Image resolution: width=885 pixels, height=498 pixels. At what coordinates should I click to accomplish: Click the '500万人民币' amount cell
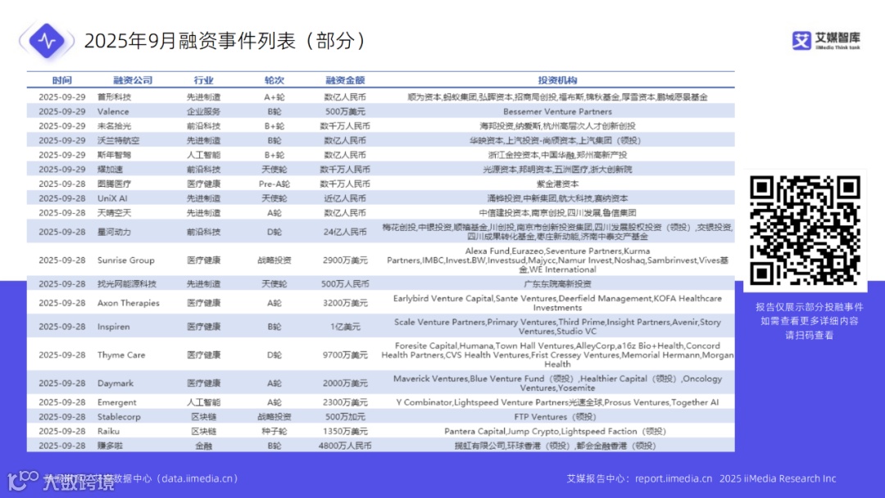(345, 283)
